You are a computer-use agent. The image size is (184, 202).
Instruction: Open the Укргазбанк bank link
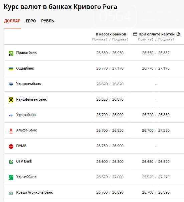click(26, 115)
